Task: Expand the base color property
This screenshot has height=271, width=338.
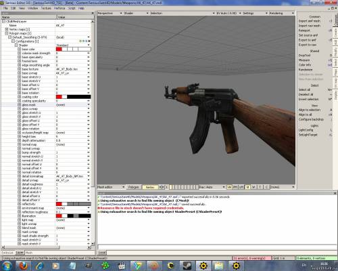Action: point(20,49)
